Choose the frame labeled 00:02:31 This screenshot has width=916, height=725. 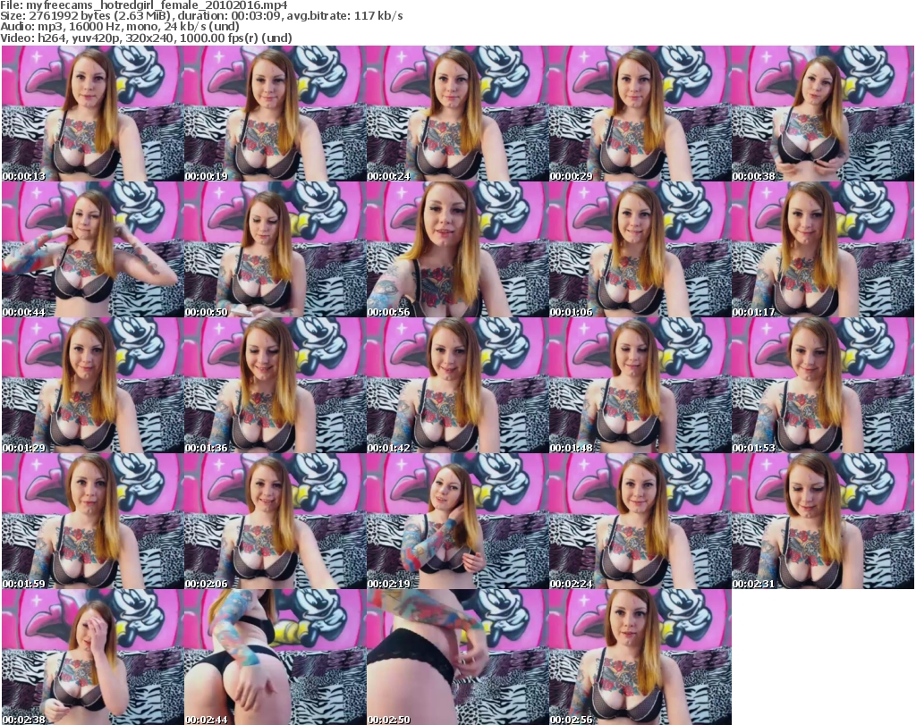(x=823, y=521)
